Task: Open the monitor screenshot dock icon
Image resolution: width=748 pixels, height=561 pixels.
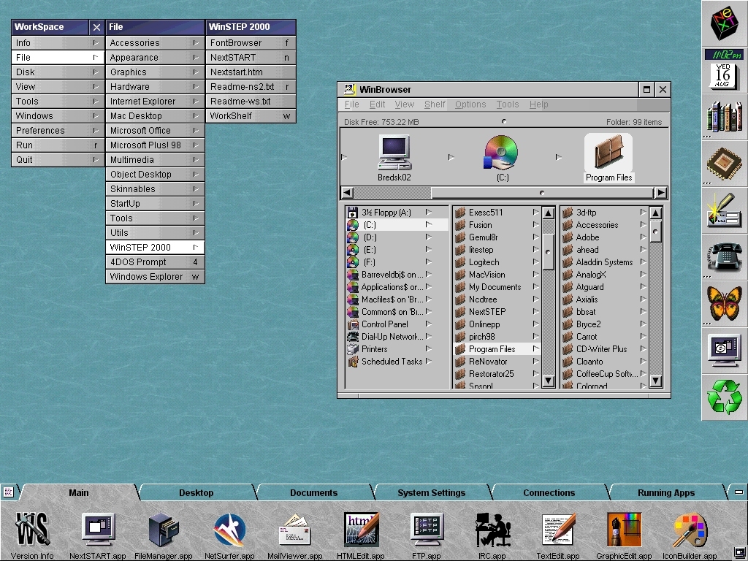Action: [724, 351]
